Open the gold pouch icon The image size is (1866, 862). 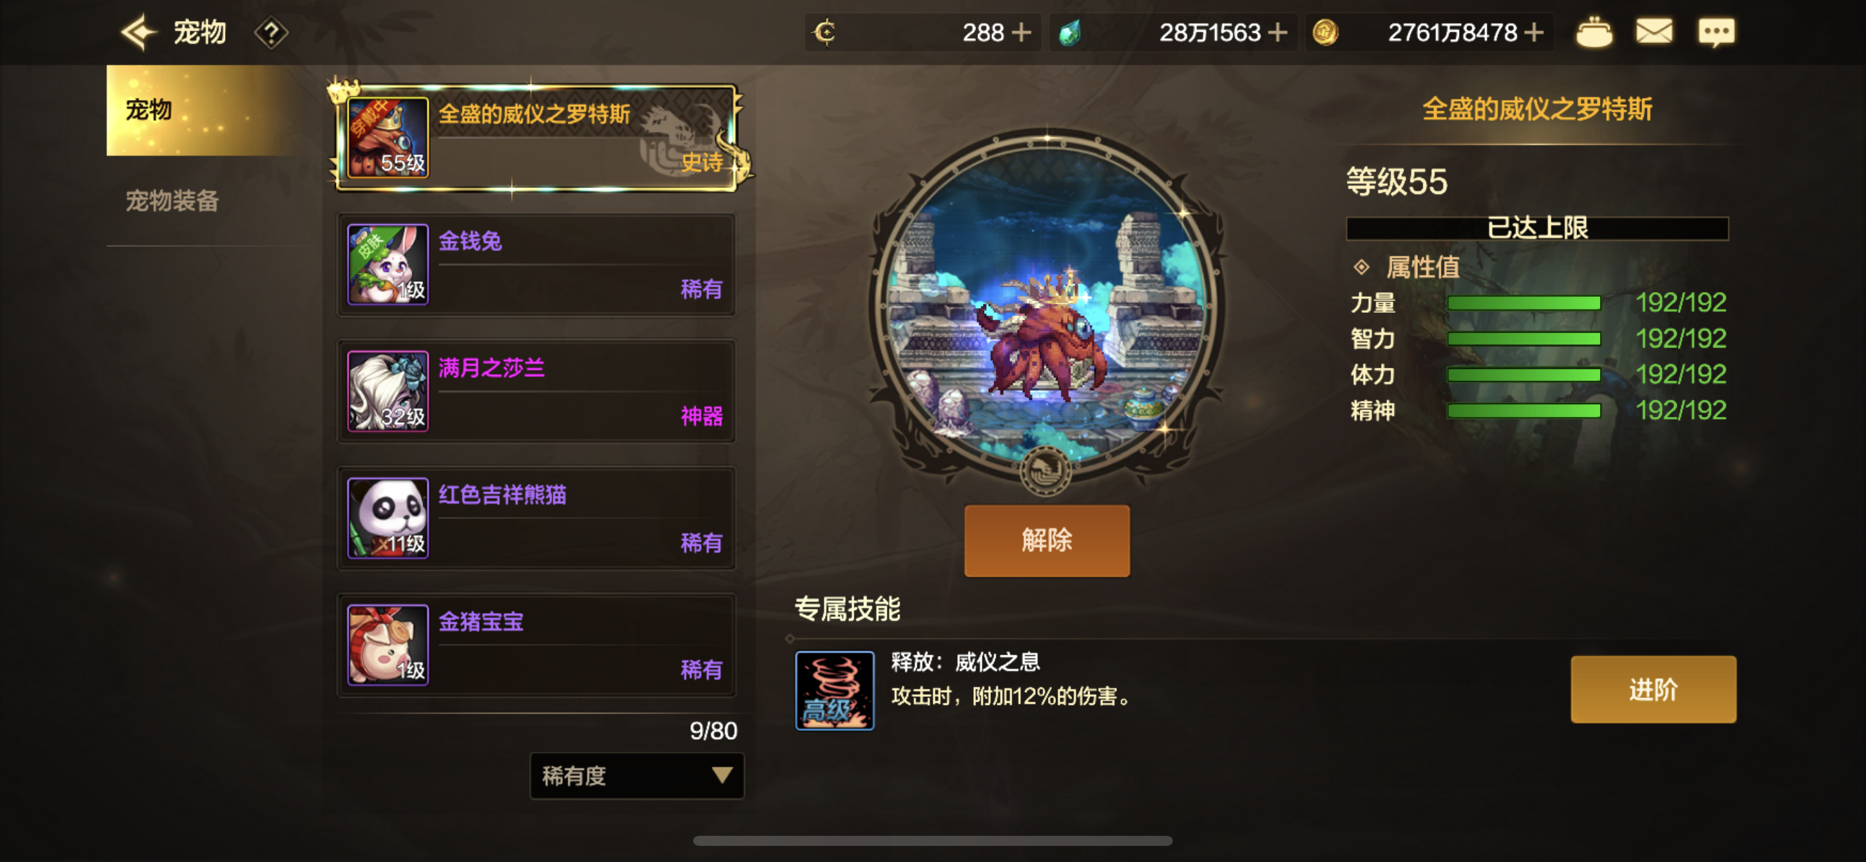[1594, 33]
